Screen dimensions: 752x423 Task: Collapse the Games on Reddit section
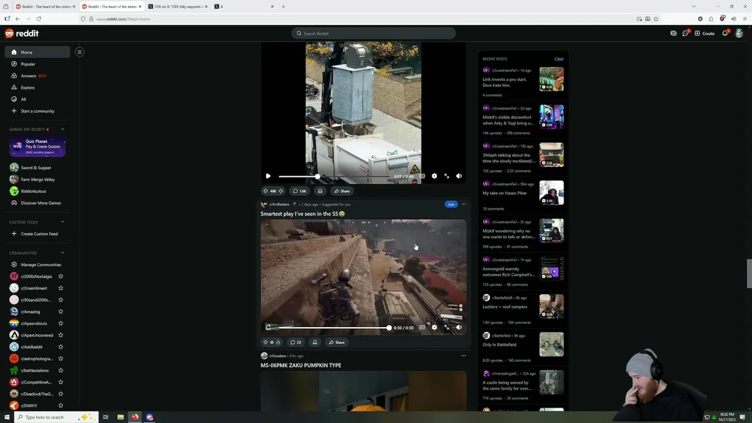tap(62, 129)
